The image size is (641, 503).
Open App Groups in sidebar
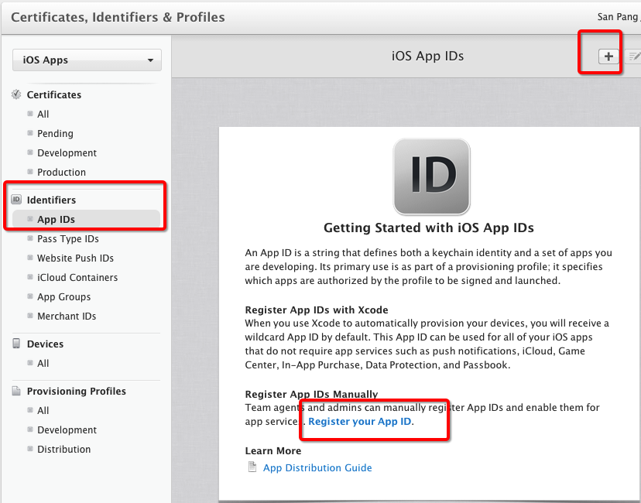click(x=63, y=296)
